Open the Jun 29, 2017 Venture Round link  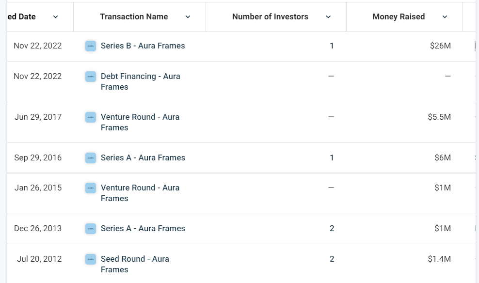click(x=140, y=122)
